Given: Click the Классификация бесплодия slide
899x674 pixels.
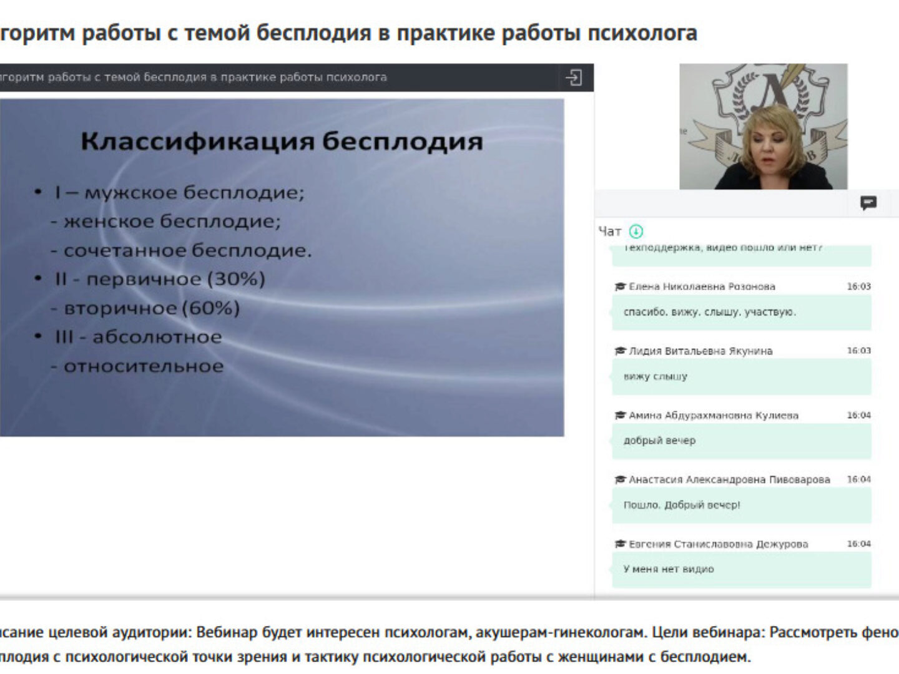Looking at the screenshot, I should [x=282, y=267].
